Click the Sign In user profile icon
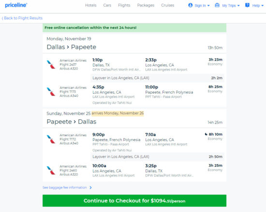Viewport: 266px width, 212px height. pos(191,5)
